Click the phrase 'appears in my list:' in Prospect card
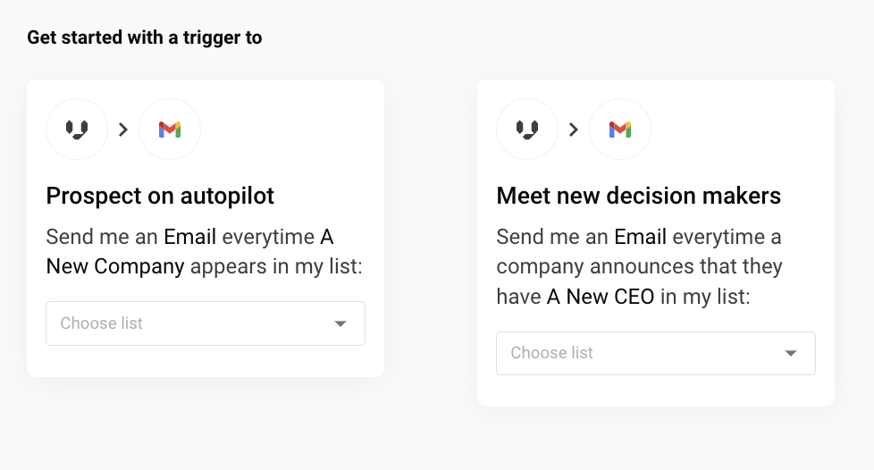This screenshot has height=470, width=874. tap(276, 266)
